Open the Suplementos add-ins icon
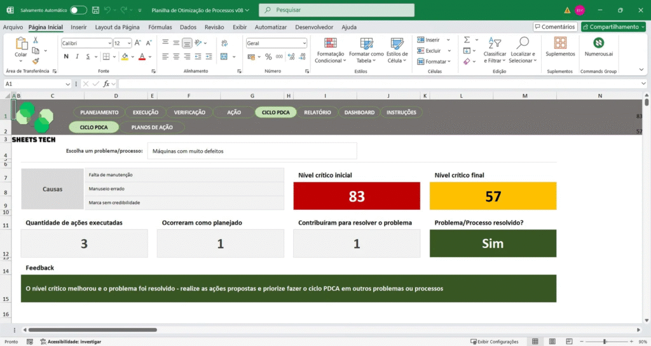 coord(560,43)
